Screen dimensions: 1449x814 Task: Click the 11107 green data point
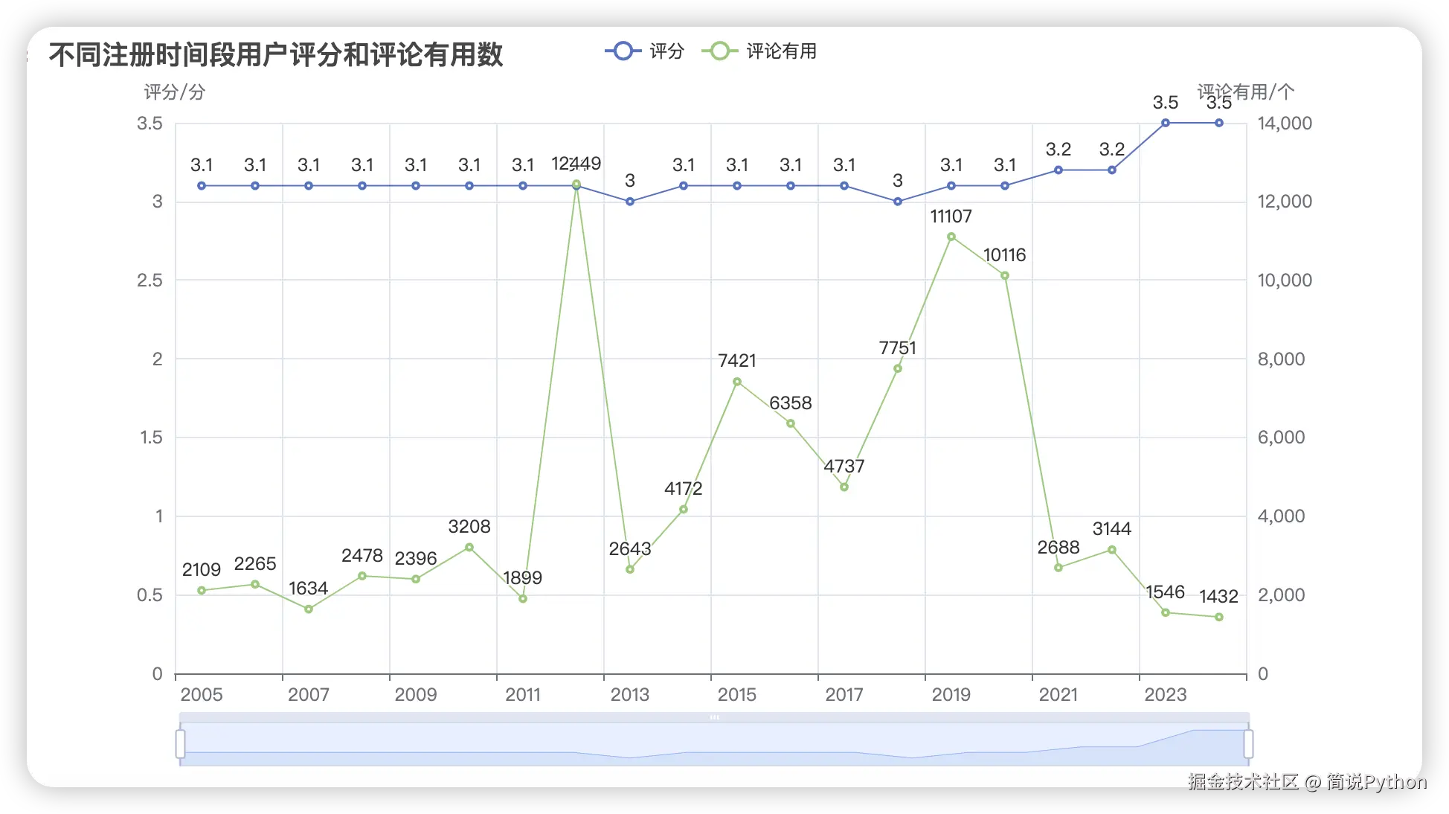pyautogui.click(x=951, y=237)
